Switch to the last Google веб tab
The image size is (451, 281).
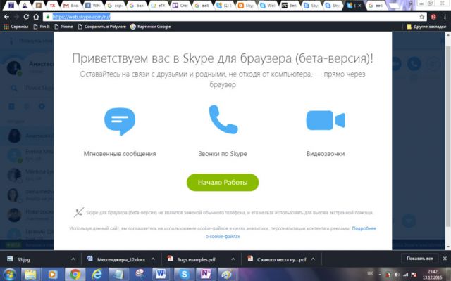pos(376,6)
